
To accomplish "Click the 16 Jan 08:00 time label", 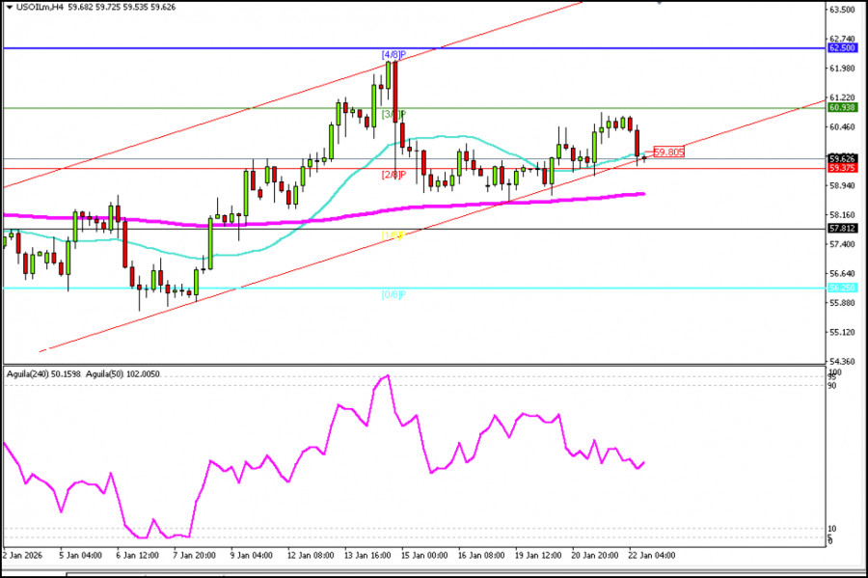I will click(481, 555).
